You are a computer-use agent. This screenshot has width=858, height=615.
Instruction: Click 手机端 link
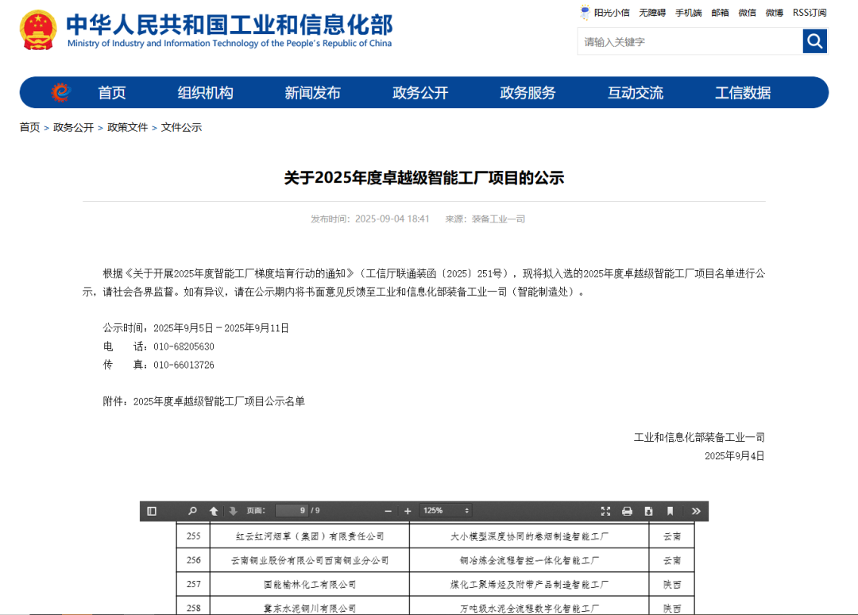(688, 13)
